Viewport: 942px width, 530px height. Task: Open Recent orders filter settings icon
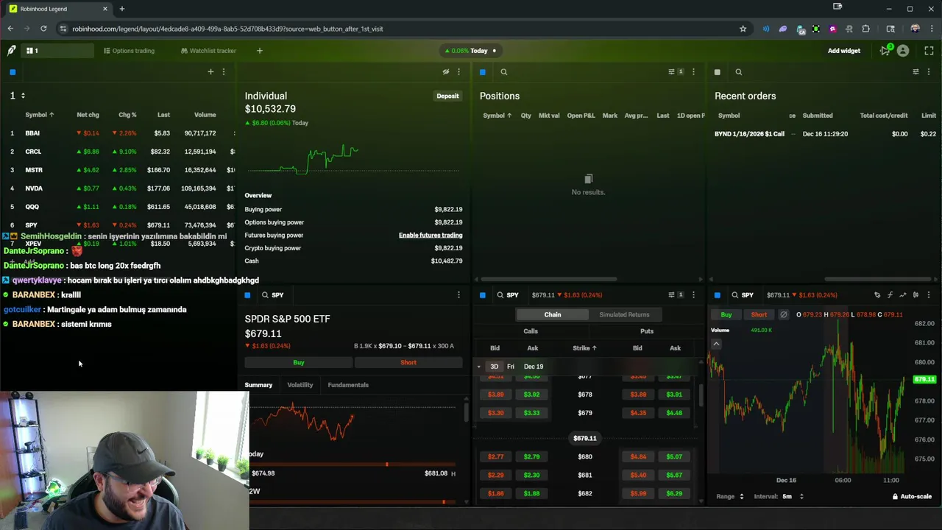(916, 71)
